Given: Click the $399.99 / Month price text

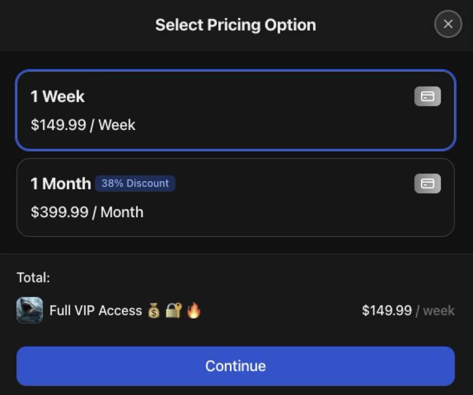Looking at the screenshot, I should [x=87, y=212].
